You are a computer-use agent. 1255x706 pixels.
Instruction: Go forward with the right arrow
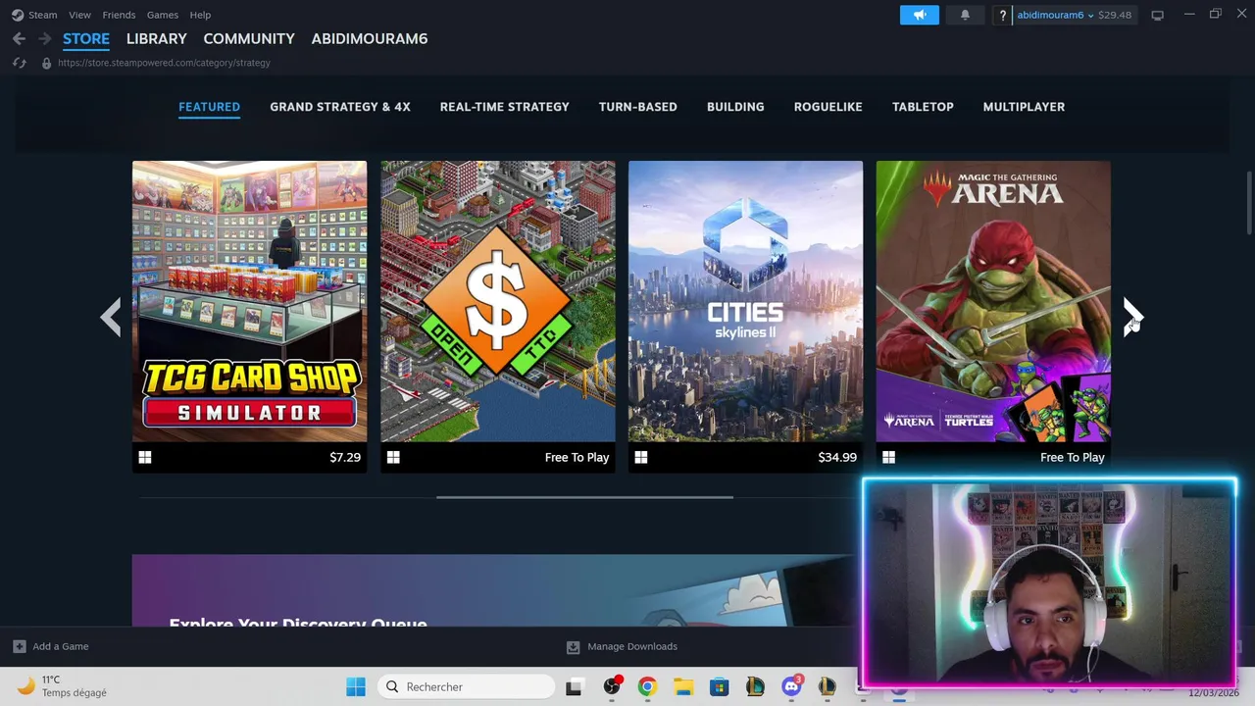click(44, 38)
